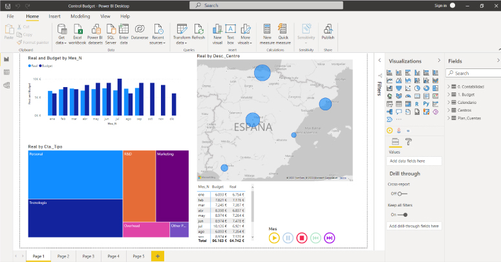
Task: Click the green Previous button under Mes
Action: [x=315, y=238]
